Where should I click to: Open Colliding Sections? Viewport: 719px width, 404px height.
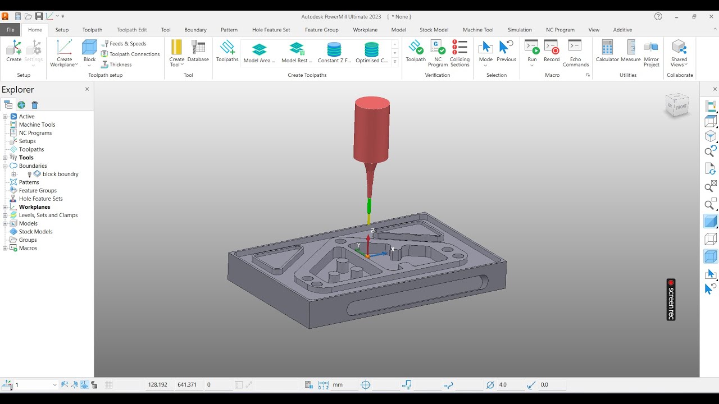click(459, 53)
